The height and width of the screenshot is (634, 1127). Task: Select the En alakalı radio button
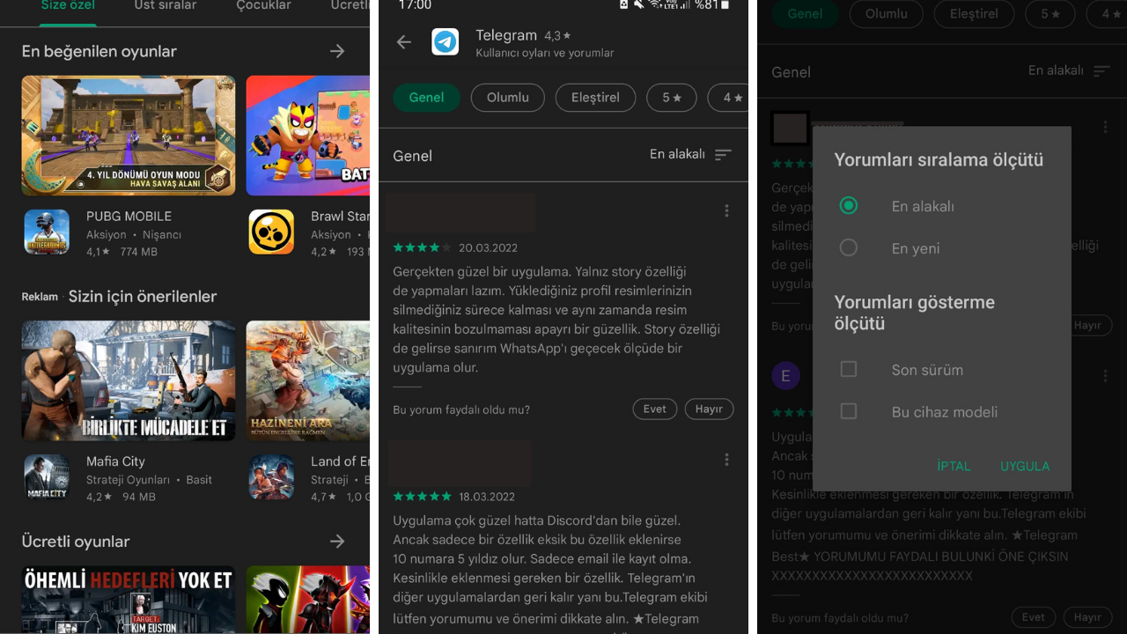click(x=849, y=205)
